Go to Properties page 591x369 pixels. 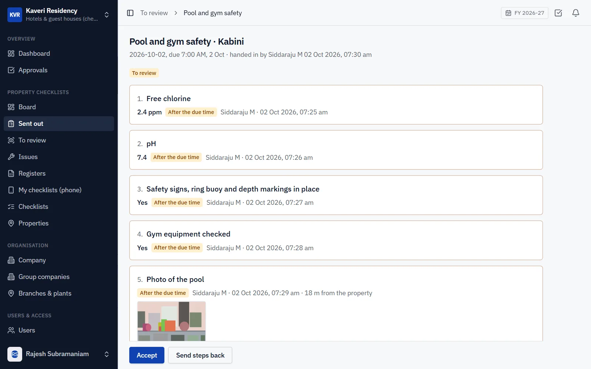coord(59,223)
